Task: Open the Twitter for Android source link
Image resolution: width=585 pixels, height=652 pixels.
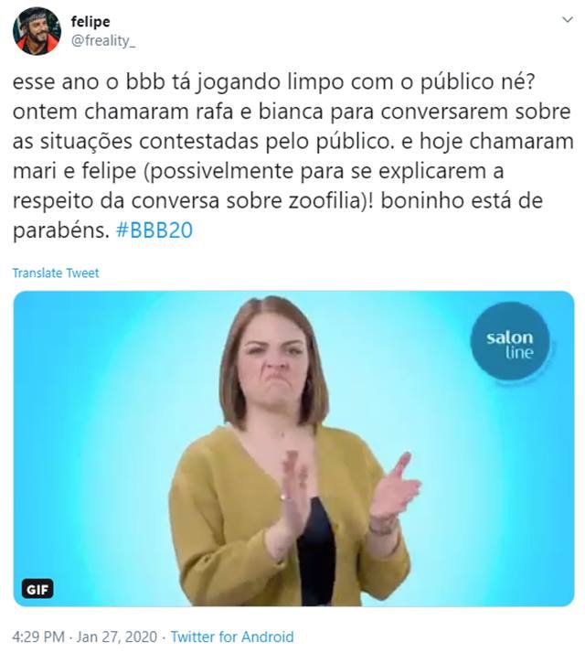Action: coord(232,636)
